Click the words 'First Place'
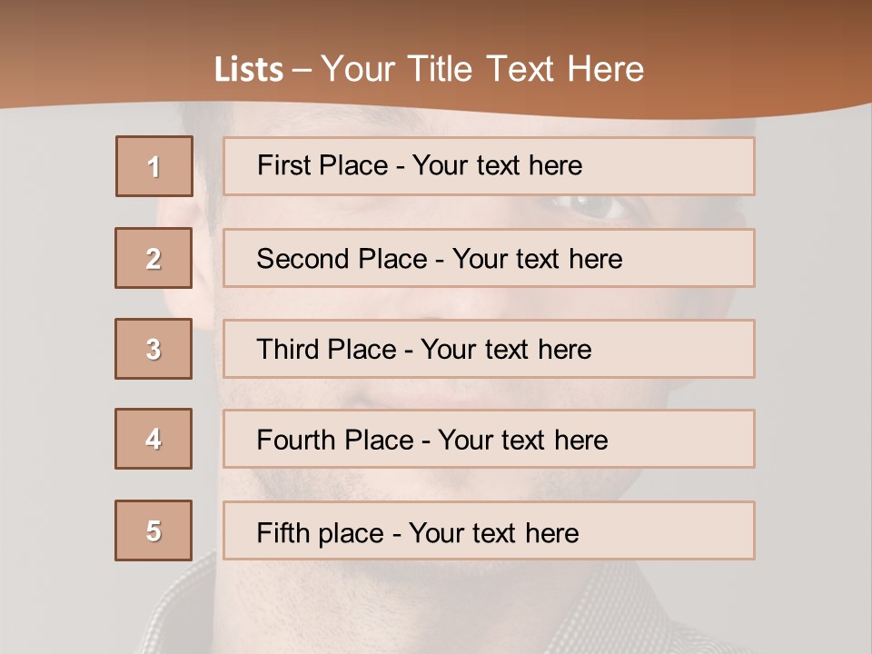 (x=322, y=165)
